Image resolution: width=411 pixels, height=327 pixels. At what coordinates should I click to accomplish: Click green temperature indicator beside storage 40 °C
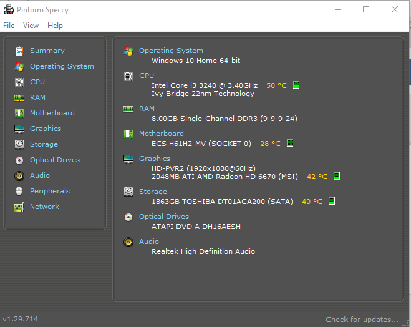click(x=332, y=201)
